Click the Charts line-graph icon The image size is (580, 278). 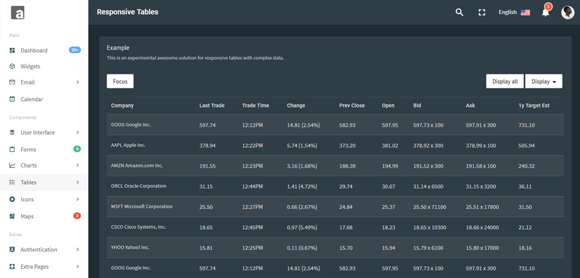coord(12,165)
